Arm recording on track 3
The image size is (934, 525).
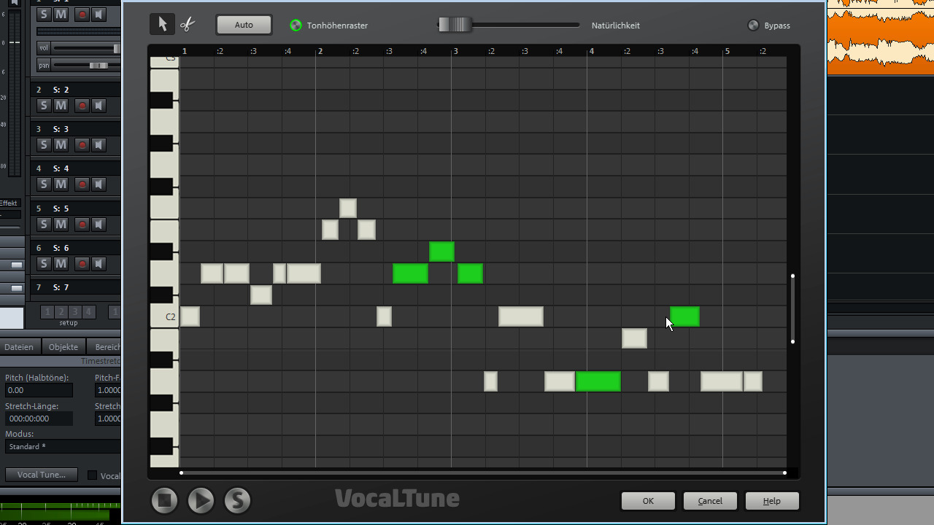[82, 145]
